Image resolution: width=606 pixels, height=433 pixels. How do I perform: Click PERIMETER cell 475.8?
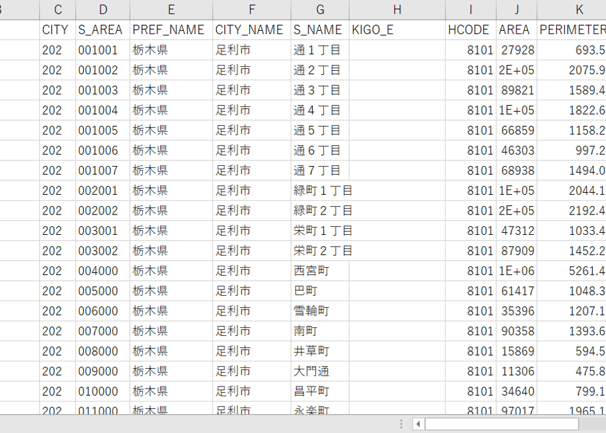(572, 371)
